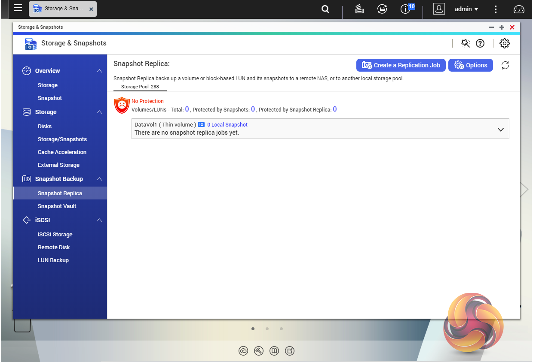Click the next desktop page arrow
The width and height of the screenshot is (533, 362).
(x=524, y=190)
